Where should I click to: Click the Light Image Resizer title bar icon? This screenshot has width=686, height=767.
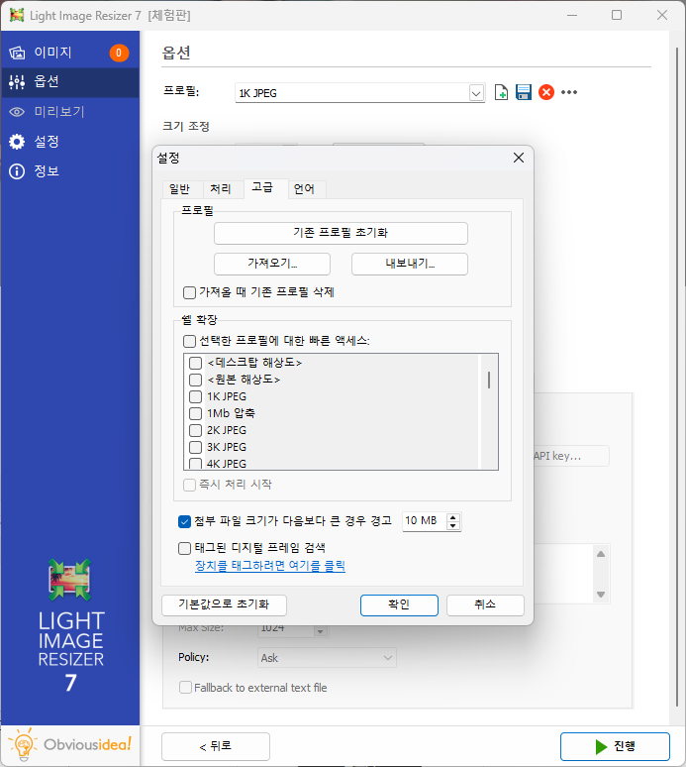pyautogui.click(x=17, y=15)
